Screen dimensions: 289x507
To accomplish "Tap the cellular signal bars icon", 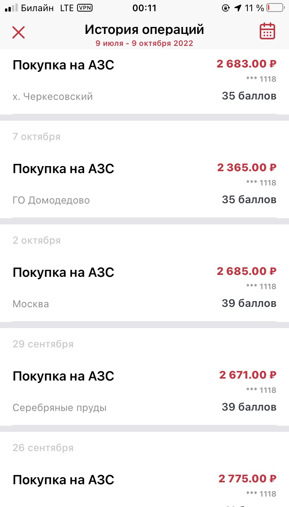I will (12, 8).
